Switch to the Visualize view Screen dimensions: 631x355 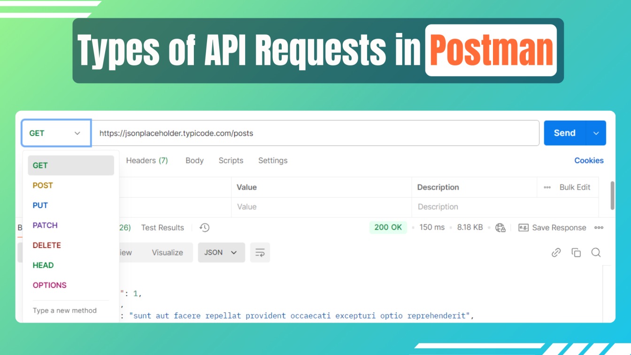coord(167,253)
